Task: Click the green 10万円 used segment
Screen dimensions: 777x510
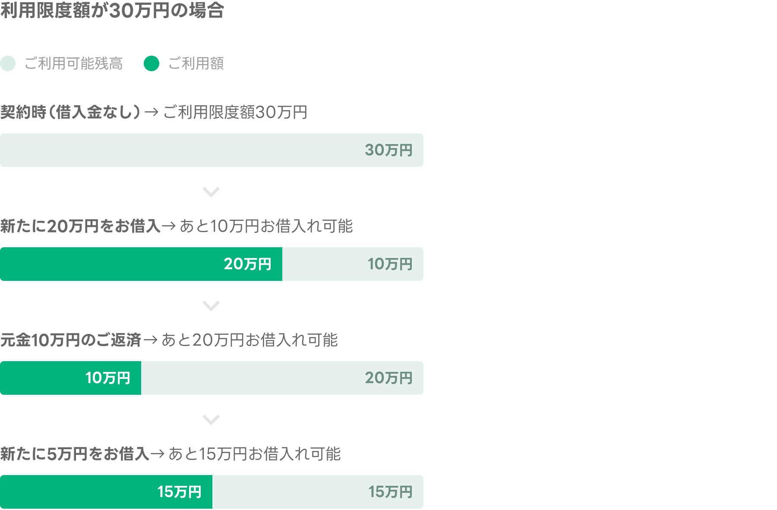Action: pos(70,378)
